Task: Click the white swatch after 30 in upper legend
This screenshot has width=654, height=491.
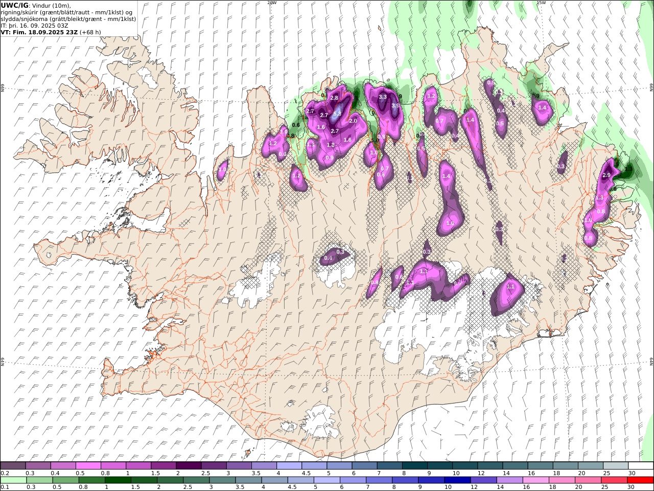Action: [641, 466]
